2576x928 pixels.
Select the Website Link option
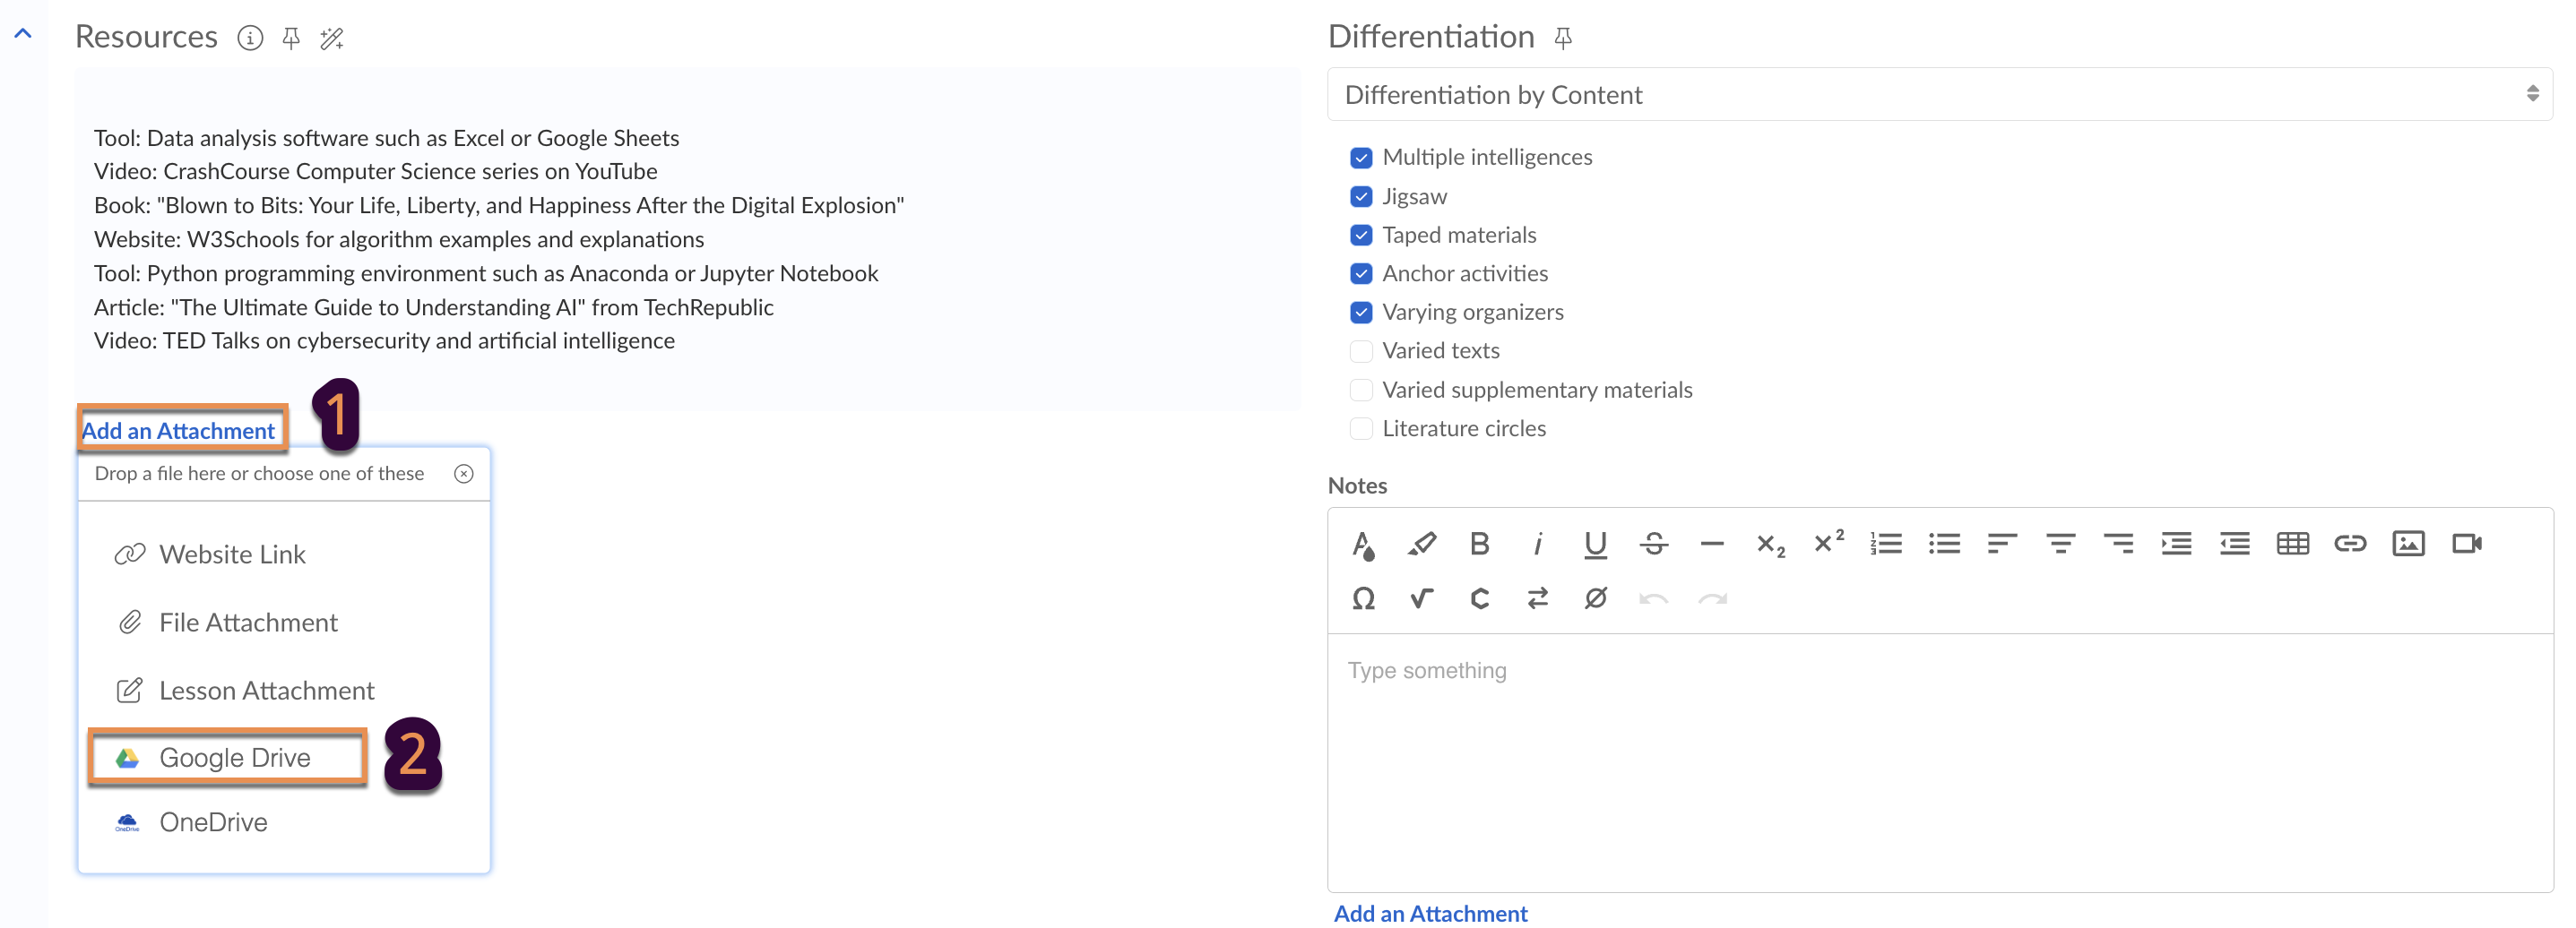tap(232, 554)
